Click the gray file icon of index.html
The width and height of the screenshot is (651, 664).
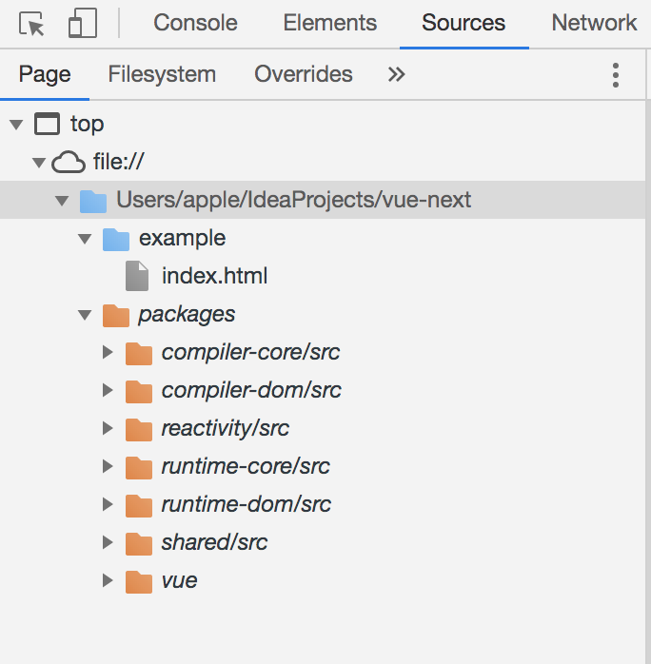pyautogui.click(x=137, y=276)
